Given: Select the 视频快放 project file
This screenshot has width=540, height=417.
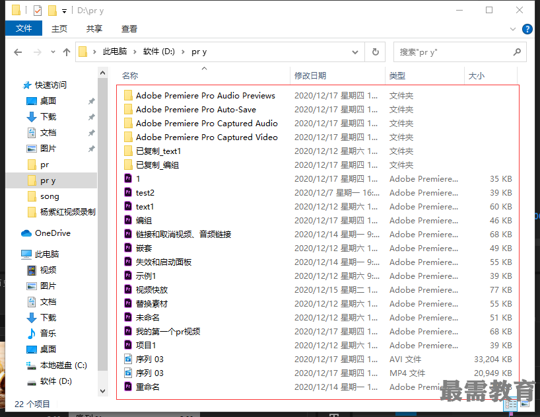Looking at the screenshot, I should 152,290.
